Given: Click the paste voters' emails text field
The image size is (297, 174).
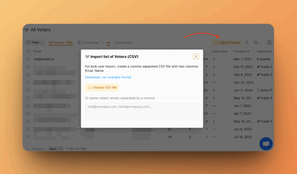Looking at the screenshot, I should (x=142, y=111).
